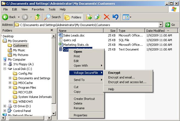Sort files by Date Modified column
The image size is (180, 121).
pos(155,31)
